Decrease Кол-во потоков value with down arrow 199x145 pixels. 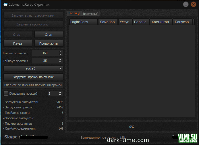point(60,54)
